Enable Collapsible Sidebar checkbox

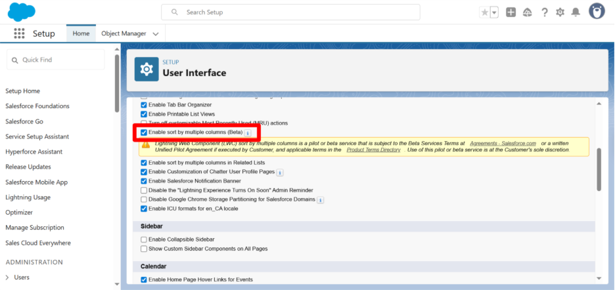(x=144, y=239)
